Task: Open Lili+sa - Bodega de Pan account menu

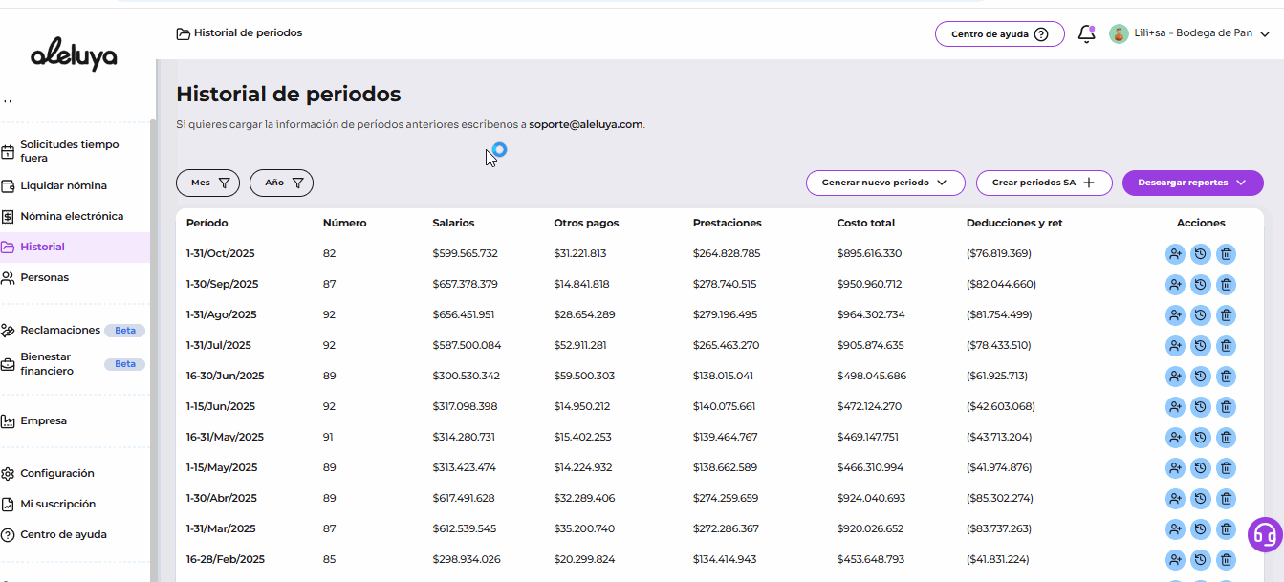Action: [x=1189, y=33]
